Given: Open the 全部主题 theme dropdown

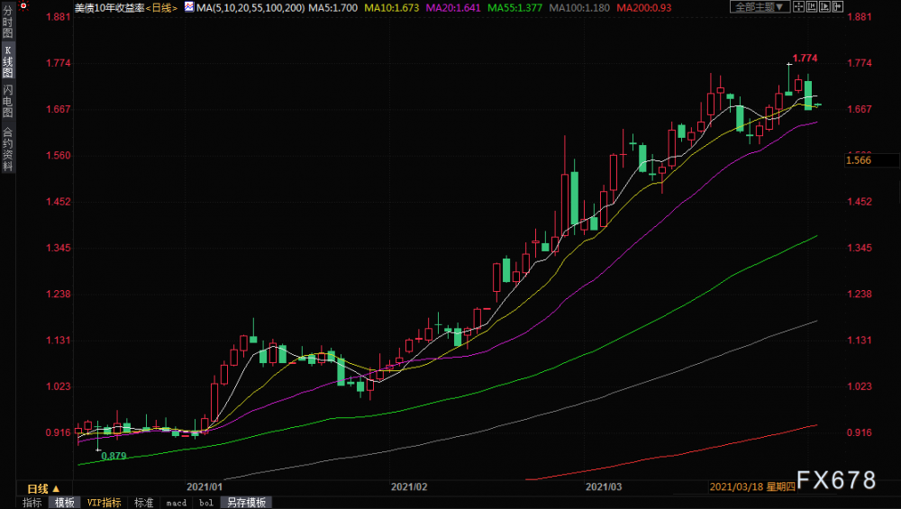Looking at the screenshot, I should [760, 7].
